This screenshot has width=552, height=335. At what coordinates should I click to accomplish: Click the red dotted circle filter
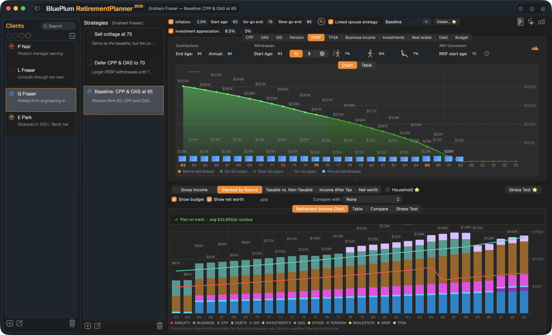[15, 36]
